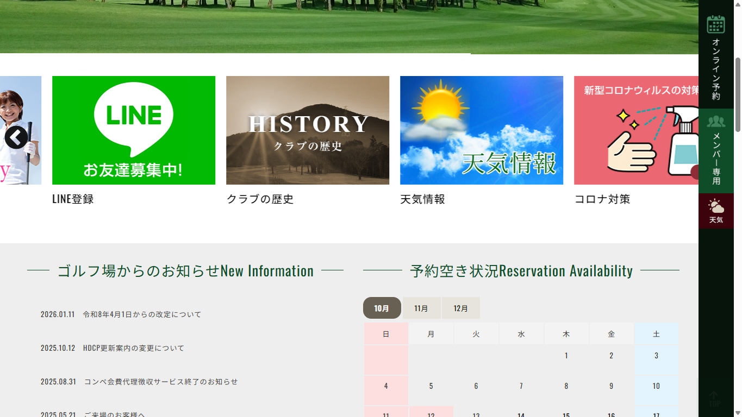Screen dimensions: 742x417
Task: Switch to the 11月 tab
Action: [x=421, y=308]
